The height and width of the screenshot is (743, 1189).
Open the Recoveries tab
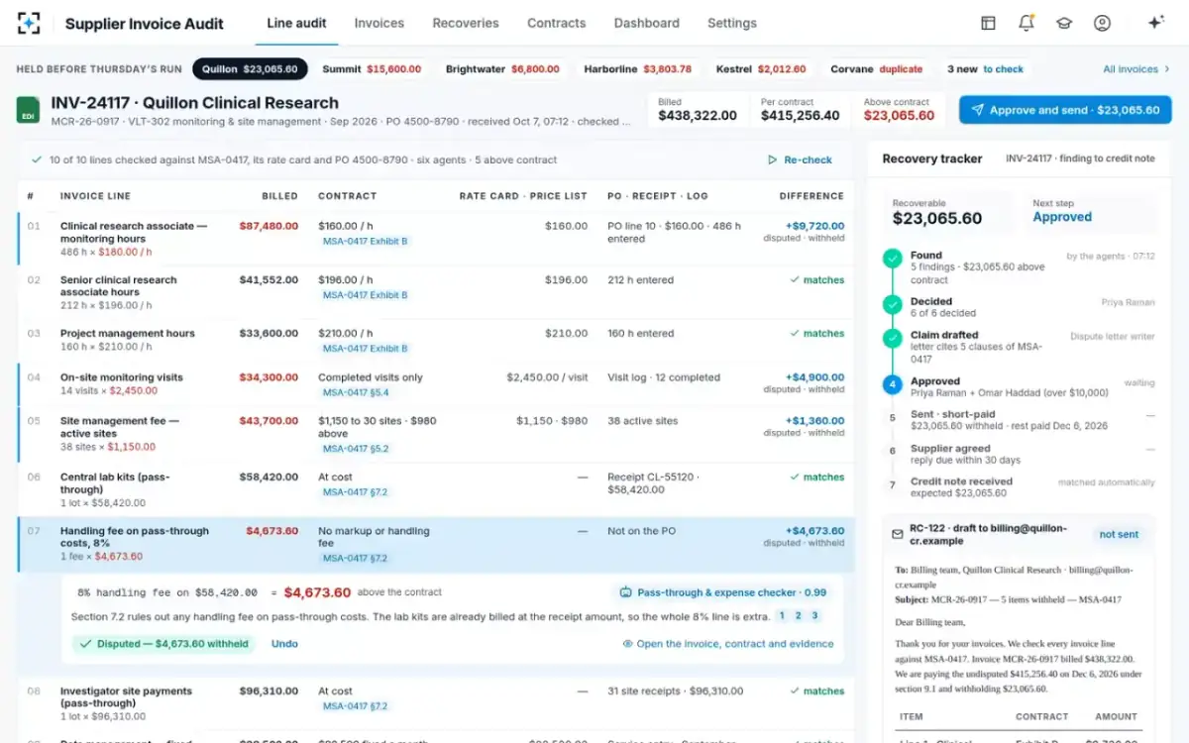(x=466, y=23)
